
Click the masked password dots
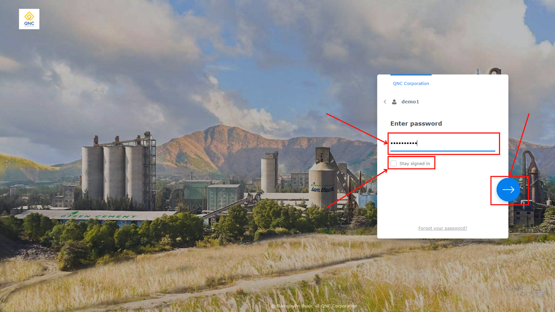[x=404, y=143]
